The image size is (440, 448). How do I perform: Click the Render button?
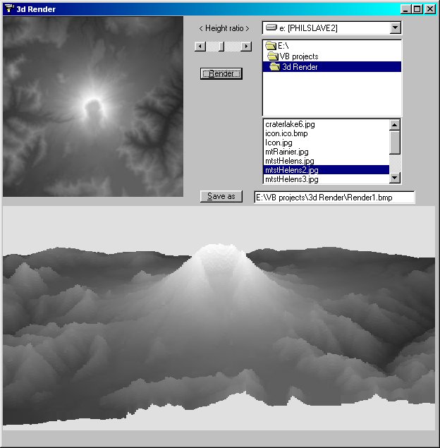pyautogui.click(x=221, y=73)
